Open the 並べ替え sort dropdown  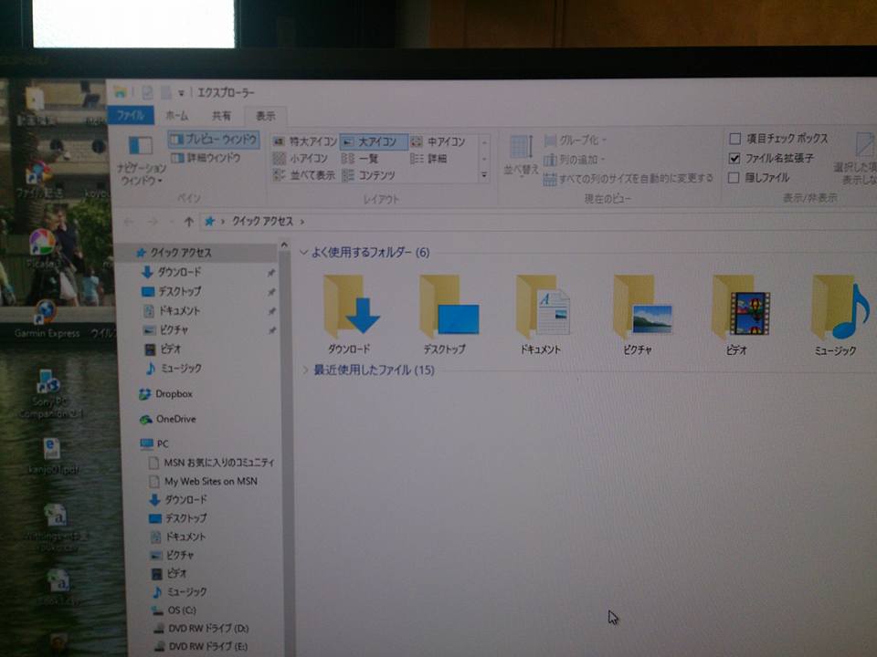tap(522, 156)
